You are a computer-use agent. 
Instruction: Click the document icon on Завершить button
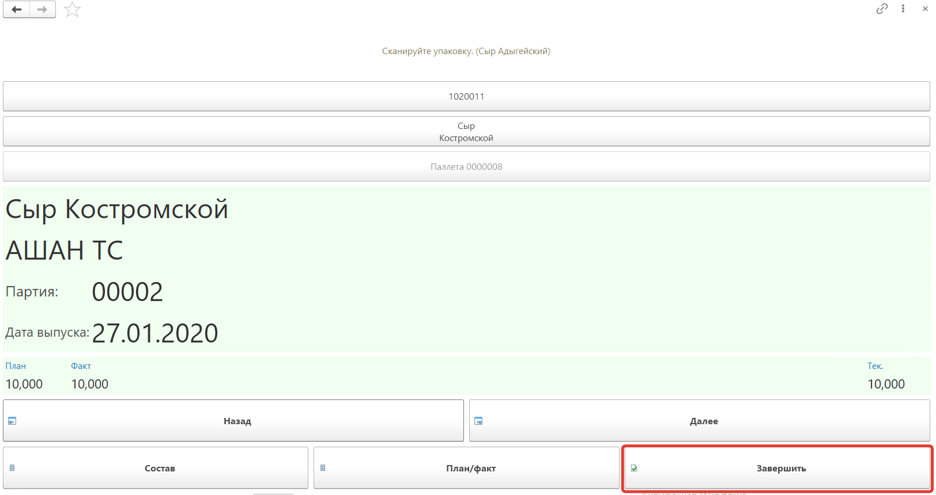(634, 468)
